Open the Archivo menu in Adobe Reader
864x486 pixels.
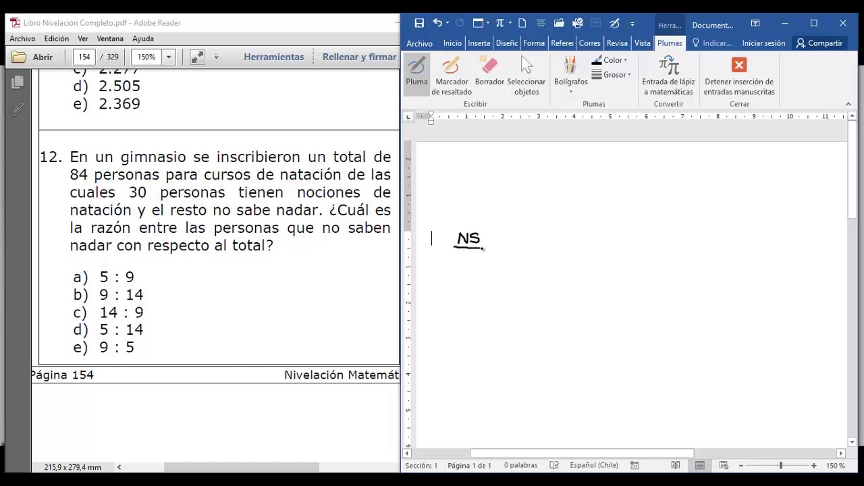(22, 38)
